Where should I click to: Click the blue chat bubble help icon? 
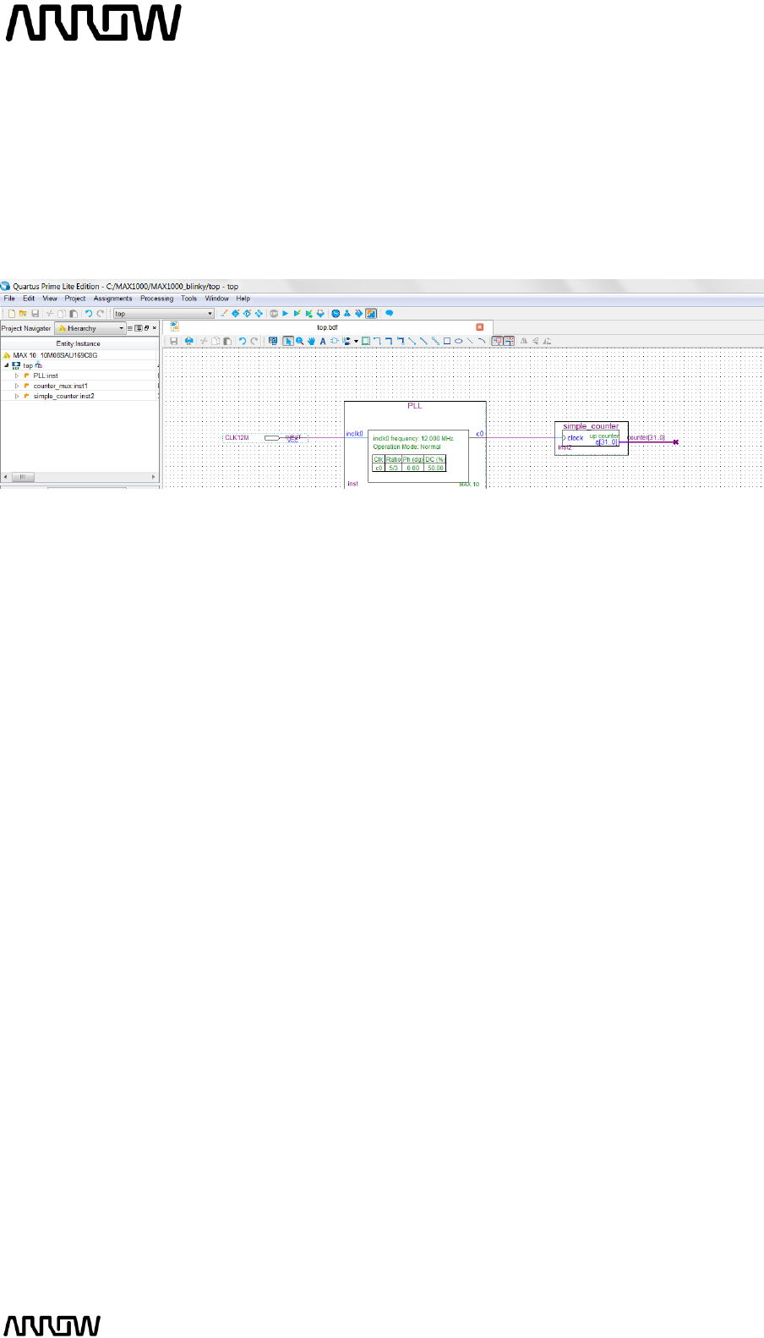[390, 313]
